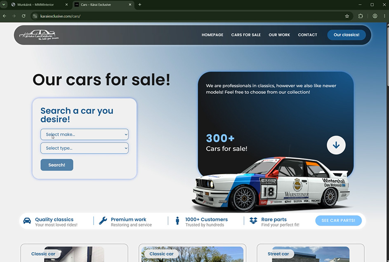Click the Cars for sale! caption
The width and height of the screenshot is (389, 262).
[x=226, y=149]
